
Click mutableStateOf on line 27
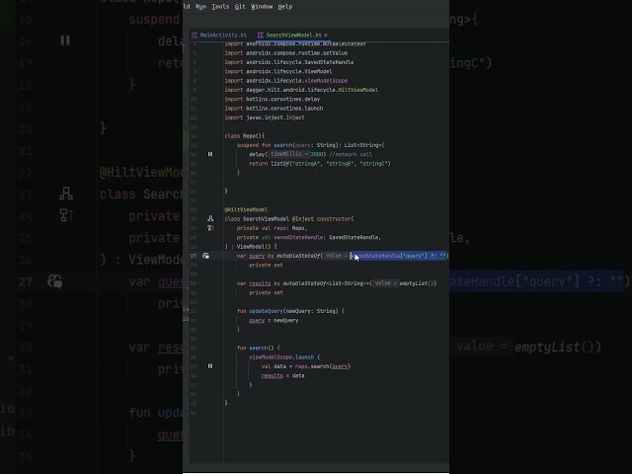pos(298,256)
